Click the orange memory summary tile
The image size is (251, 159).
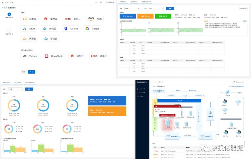(x=145, y=16)
